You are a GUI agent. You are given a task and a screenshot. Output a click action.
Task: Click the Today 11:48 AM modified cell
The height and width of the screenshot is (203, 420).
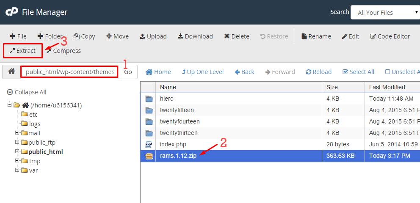392,99
